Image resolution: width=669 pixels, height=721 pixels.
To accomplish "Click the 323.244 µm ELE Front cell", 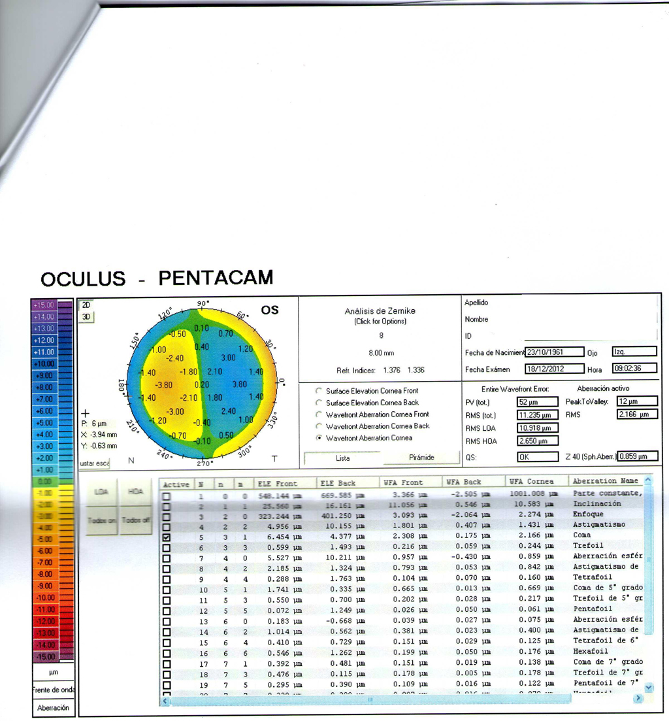I will (x=280, y=516).
